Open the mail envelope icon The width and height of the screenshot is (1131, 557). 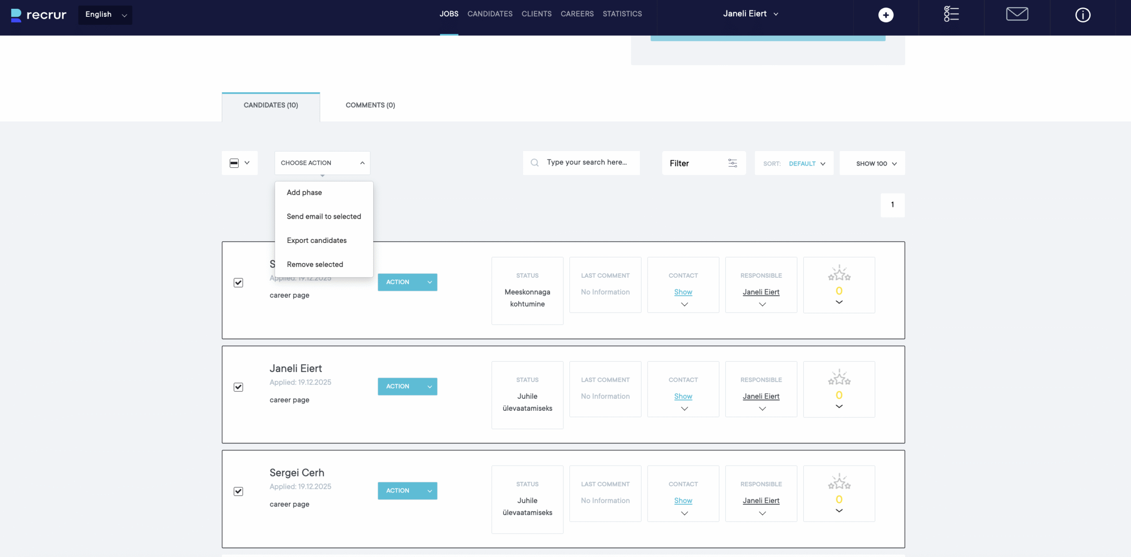1017,14
